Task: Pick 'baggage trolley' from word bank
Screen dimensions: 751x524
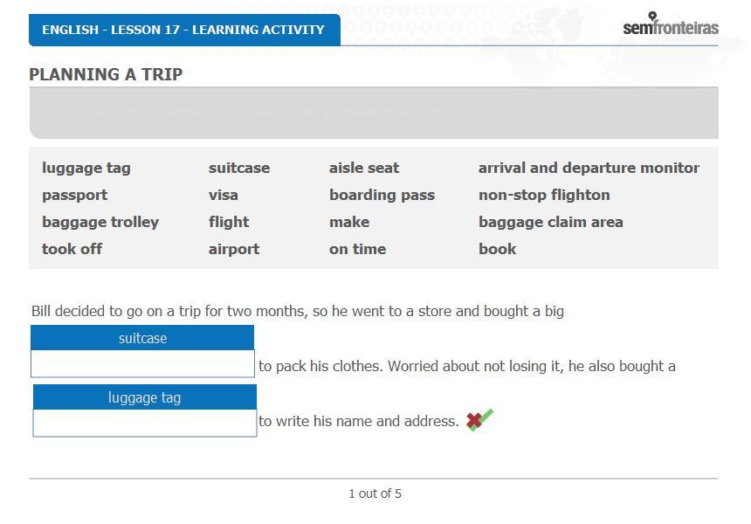Action: tap(100, 222)
